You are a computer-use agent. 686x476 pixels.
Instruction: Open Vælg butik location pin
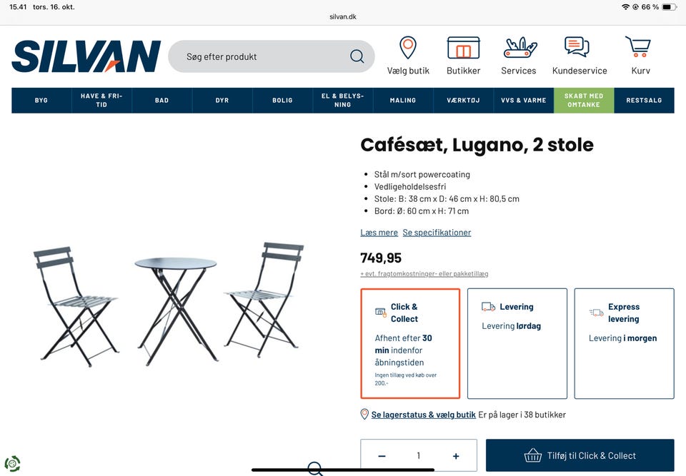(x=408, y=48)
